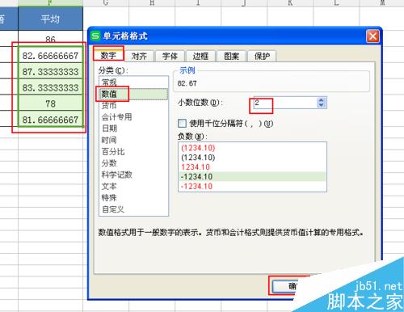Select 时间 category
The image size is (404, 312).
click(x=133, y=140)
